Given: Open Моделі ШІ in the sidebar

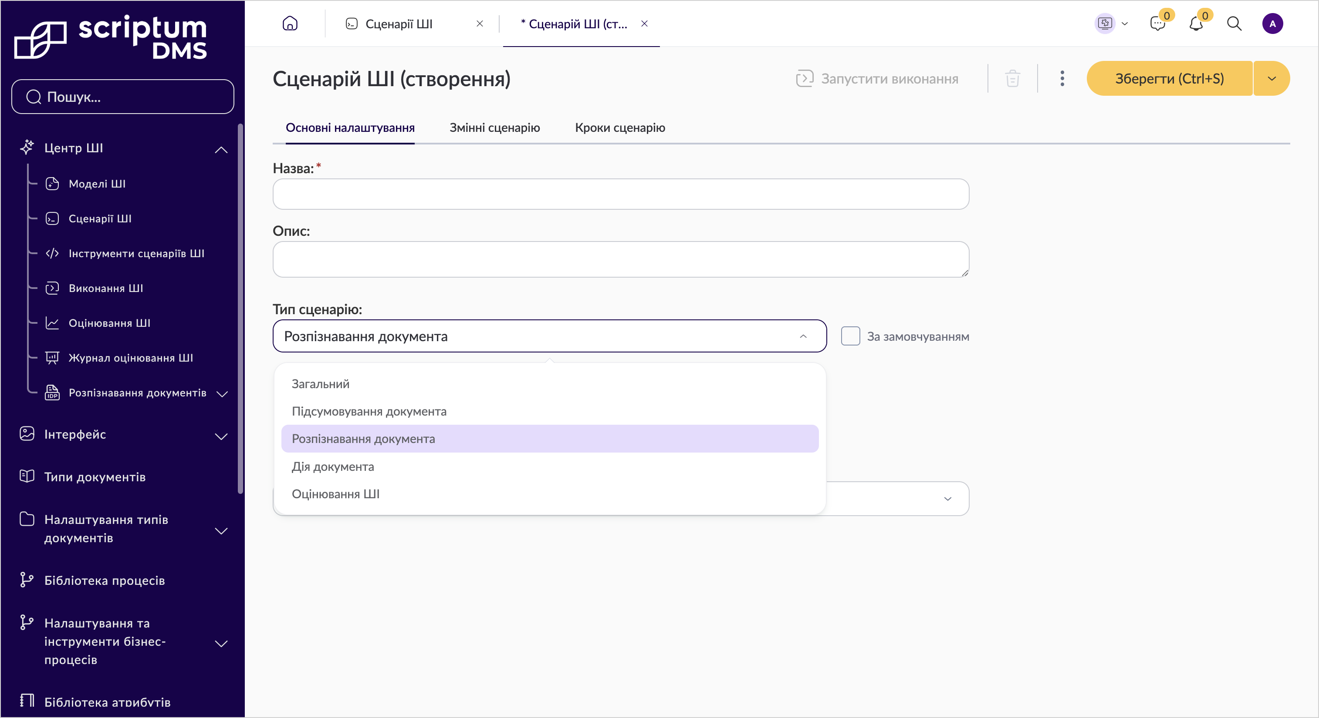Looking at the screenshot, I should [x=97, y=184].
